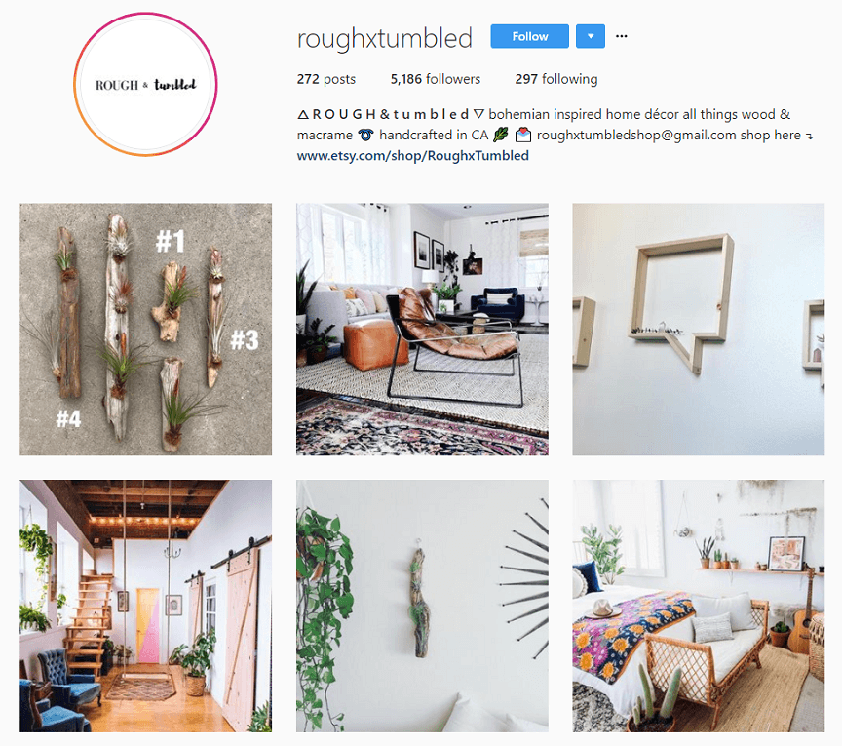This screenshot has height=746, width=842.
Task: Click the 272 posts count
Action: pyautogui.click(x=326, y=79)
